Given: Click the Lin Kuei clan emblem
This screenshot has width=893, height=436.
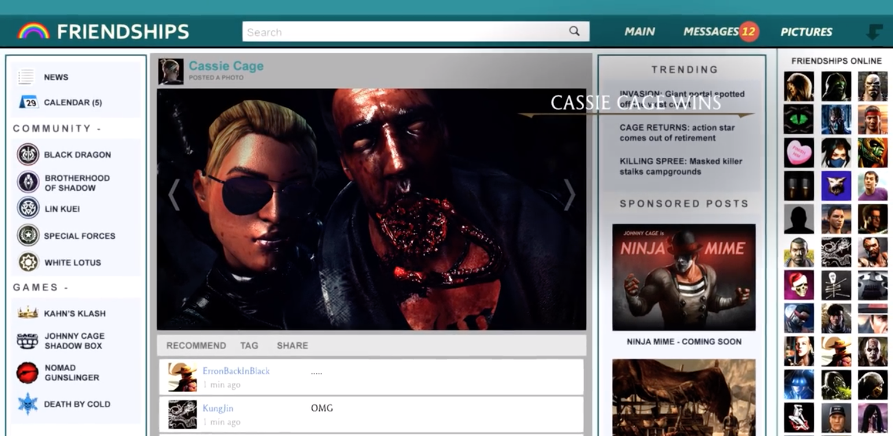Looking at the screenshot, I should tap(28, 208).
